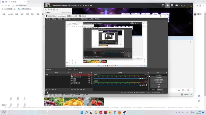Toggle lock on the text source row
The image size is (206, 115).
92,75
